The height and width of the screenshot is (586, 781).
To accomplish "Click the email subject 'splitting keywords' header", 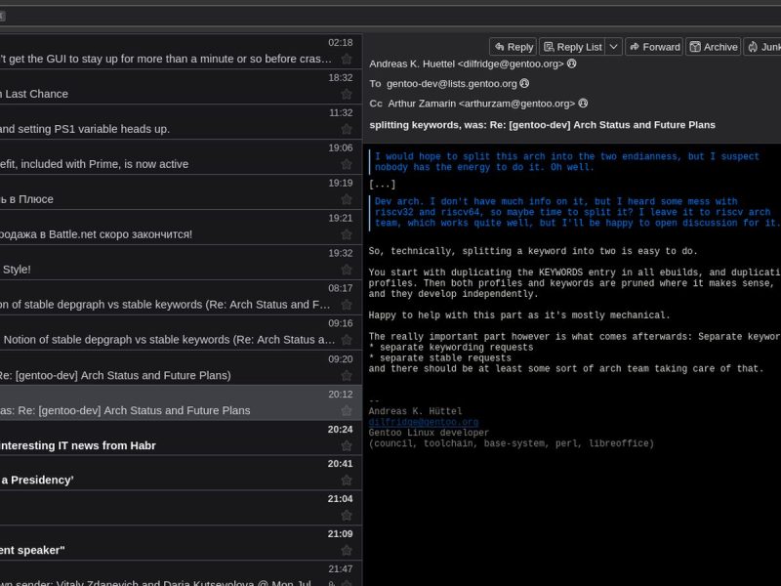I will coord(542,125).
